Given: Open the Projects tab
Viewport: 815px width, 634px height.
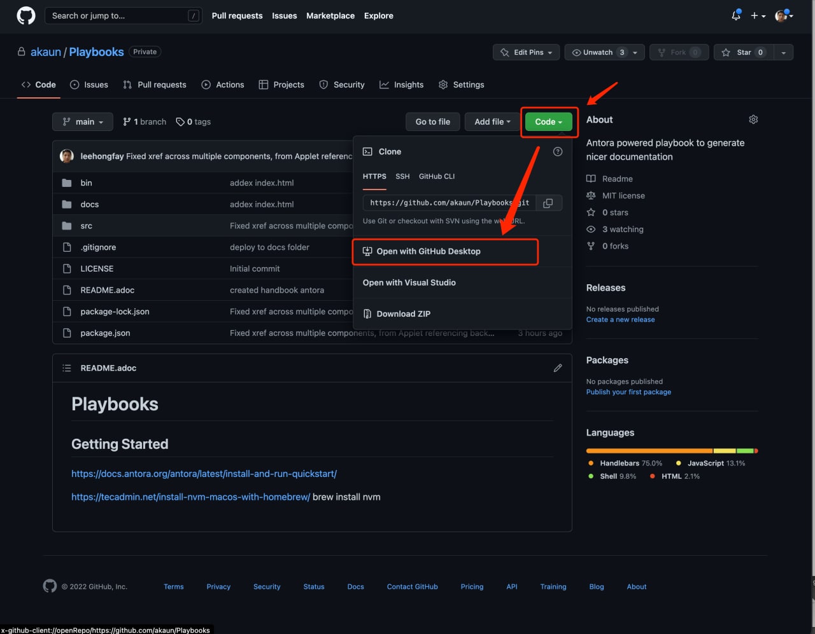Looking at the screenshot, I should coord(281,85).
